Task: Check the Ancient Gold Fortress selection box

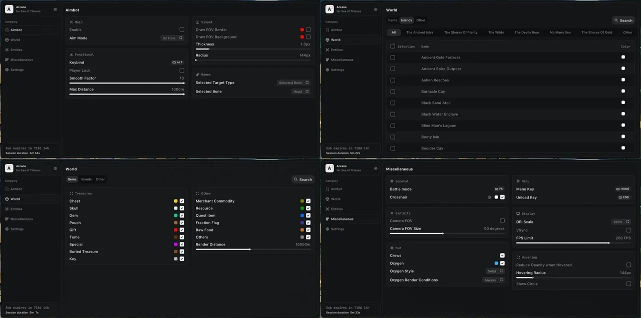Action: 393,57
